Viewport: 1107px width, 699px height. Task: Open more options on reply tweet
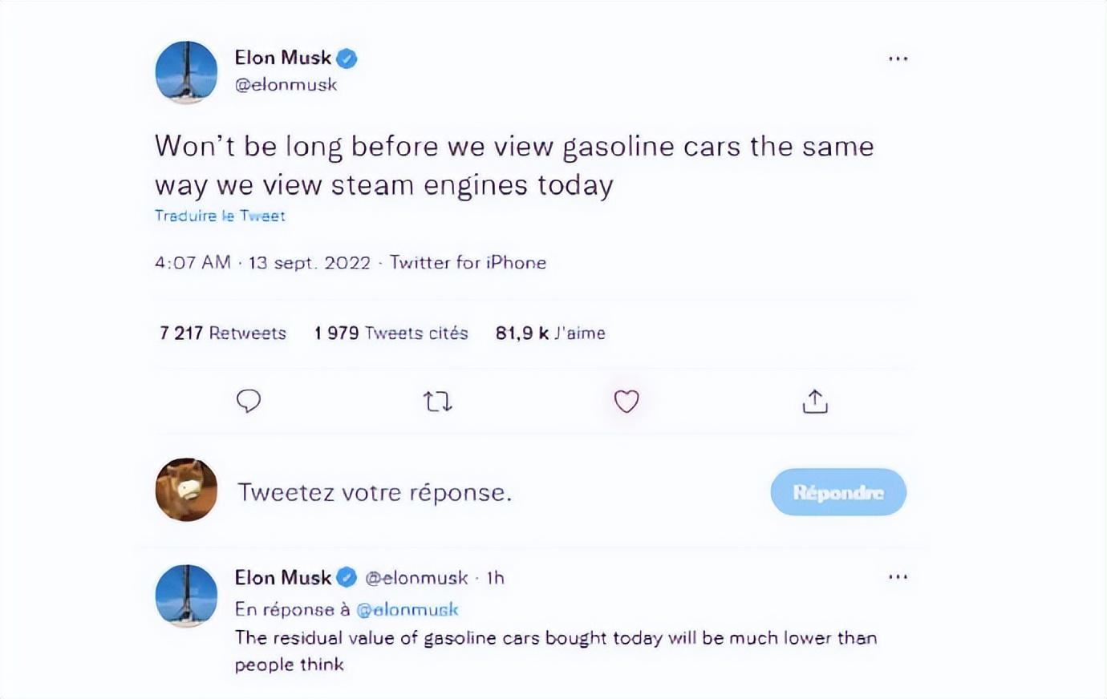898,576
